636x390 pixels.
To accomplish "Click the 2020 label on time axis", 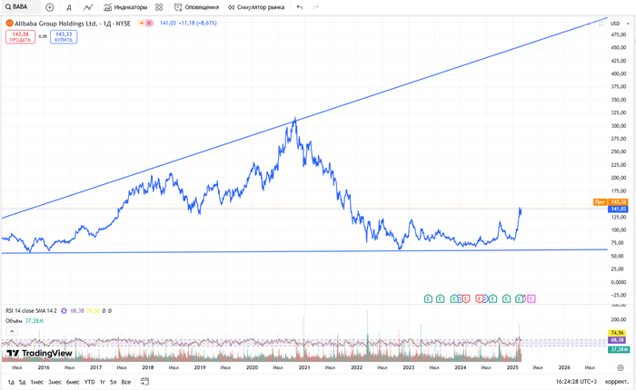I will pos(252,367).
